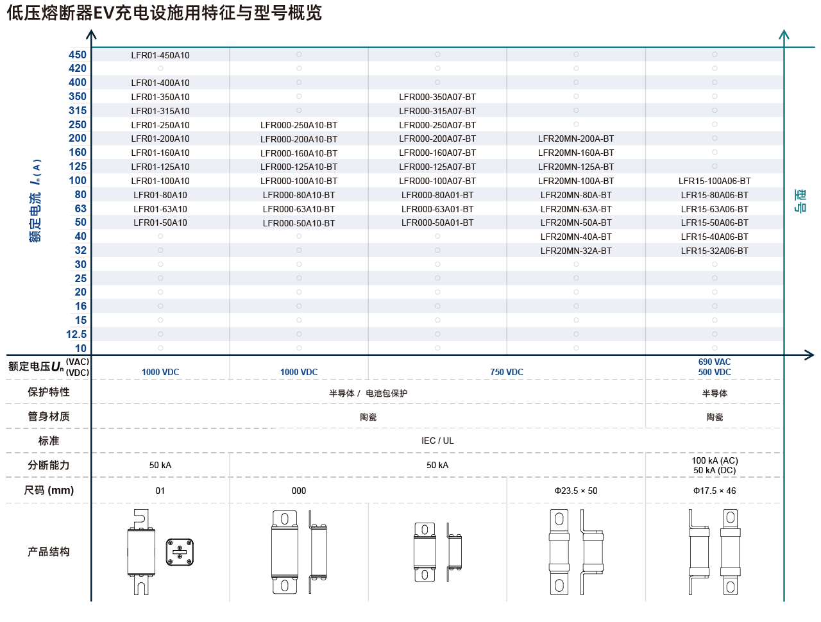
Task: Select model LFR15-80A06-BT
Action: pyautogui.click(x=715, y=195)
